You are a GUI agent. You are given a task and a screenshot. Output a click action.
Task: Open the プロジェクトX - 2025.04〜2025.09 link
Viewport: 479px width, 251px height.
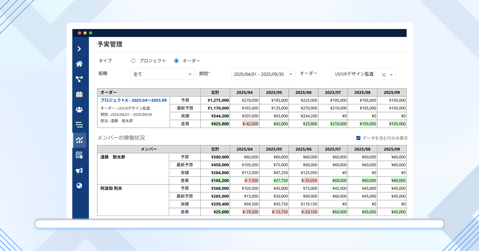pos(133,100)
